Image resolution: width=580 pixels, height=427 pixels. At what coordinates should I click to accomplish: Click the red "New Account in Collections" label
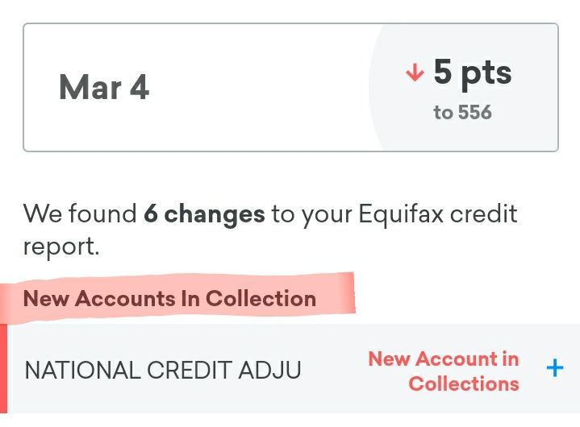tap(444, 371)
